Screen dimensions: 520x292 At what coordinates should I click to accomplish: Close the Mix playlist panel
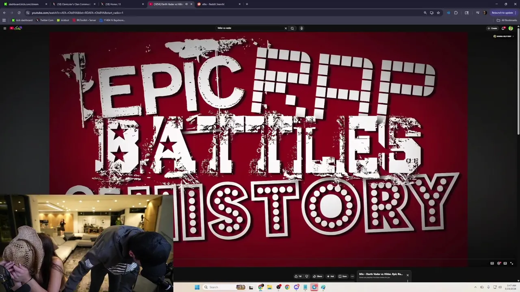tap(407, 275)
